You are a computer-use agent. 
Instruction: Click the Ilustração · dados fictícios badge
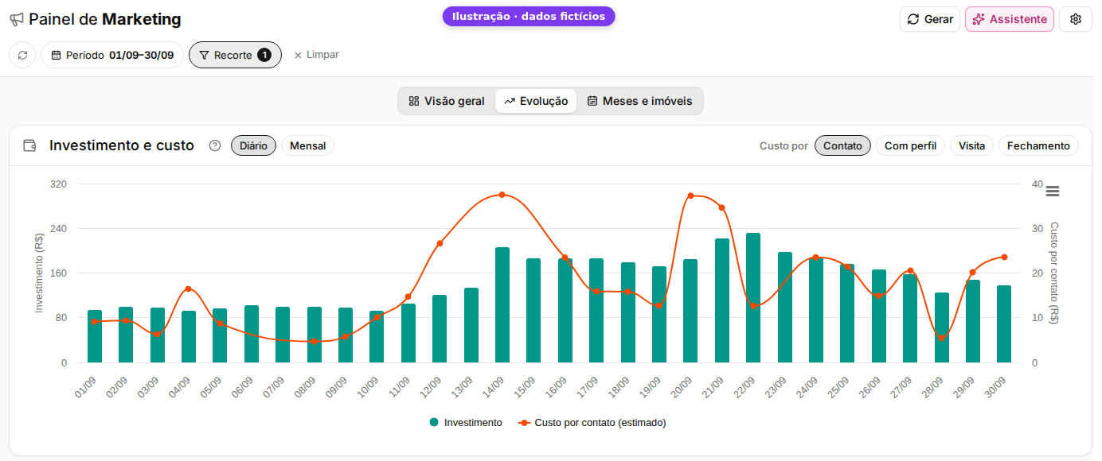tap(529, 16)
